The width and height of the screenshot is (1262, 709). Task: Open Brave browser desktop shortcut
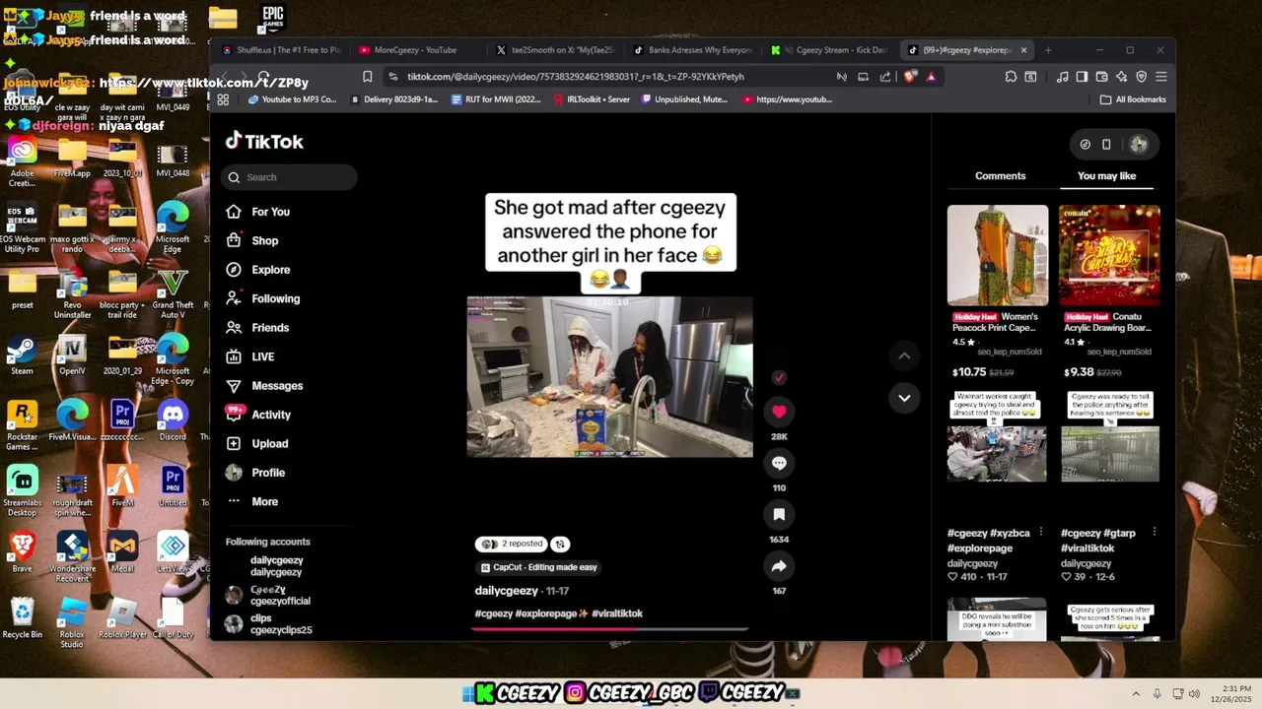tap(22, 551)
